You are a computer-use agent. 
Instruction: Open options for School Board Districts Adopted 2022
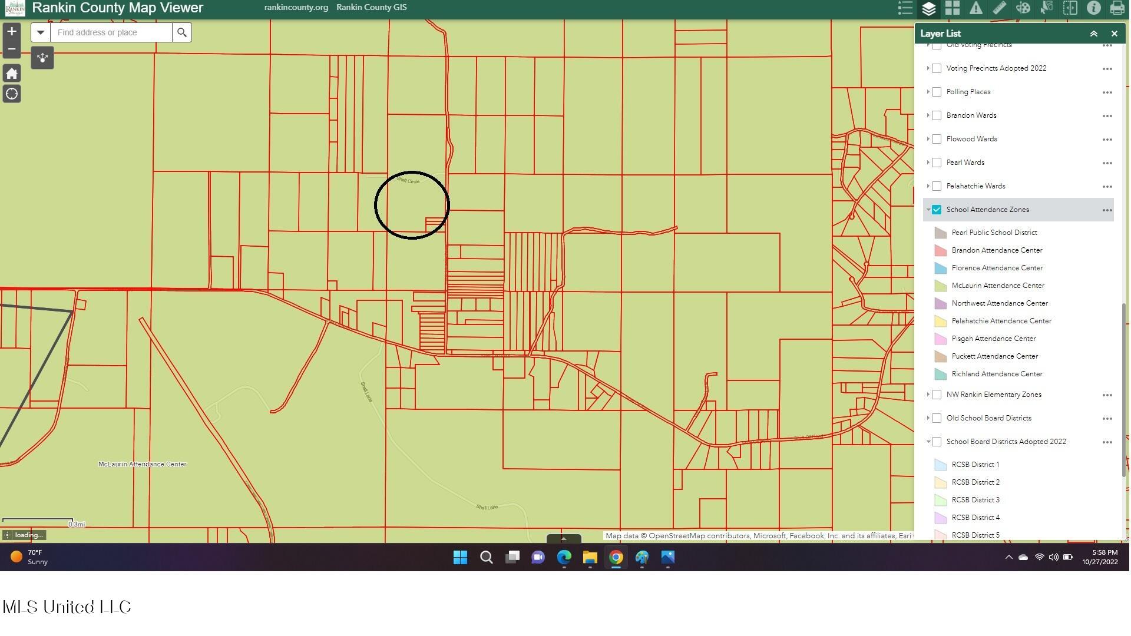pyautogui.click(x=1107, y=442)
